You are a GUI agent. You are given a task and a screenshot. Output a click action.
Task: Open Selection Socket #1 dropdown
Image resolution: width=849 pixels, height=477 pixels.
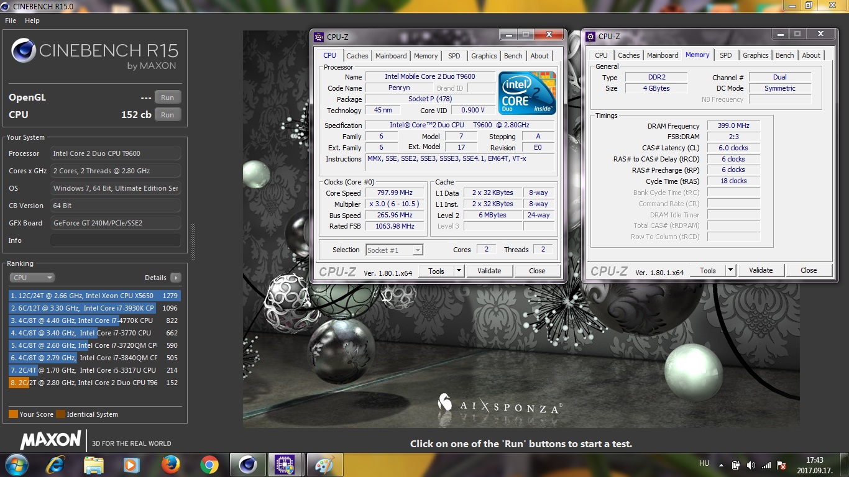click(394, 250)
